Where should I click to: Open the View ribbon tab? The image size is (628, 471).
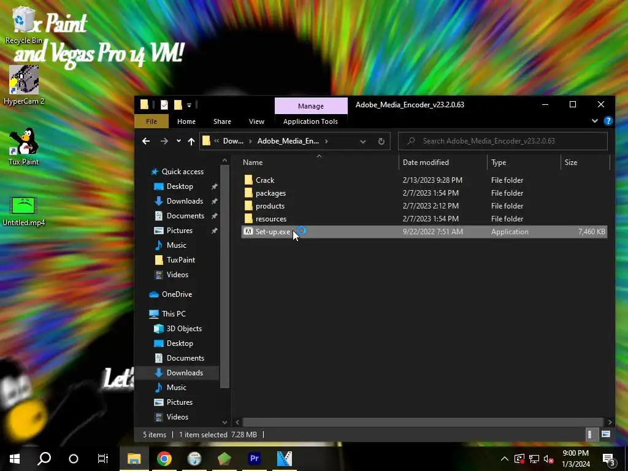tap(256, 121)
